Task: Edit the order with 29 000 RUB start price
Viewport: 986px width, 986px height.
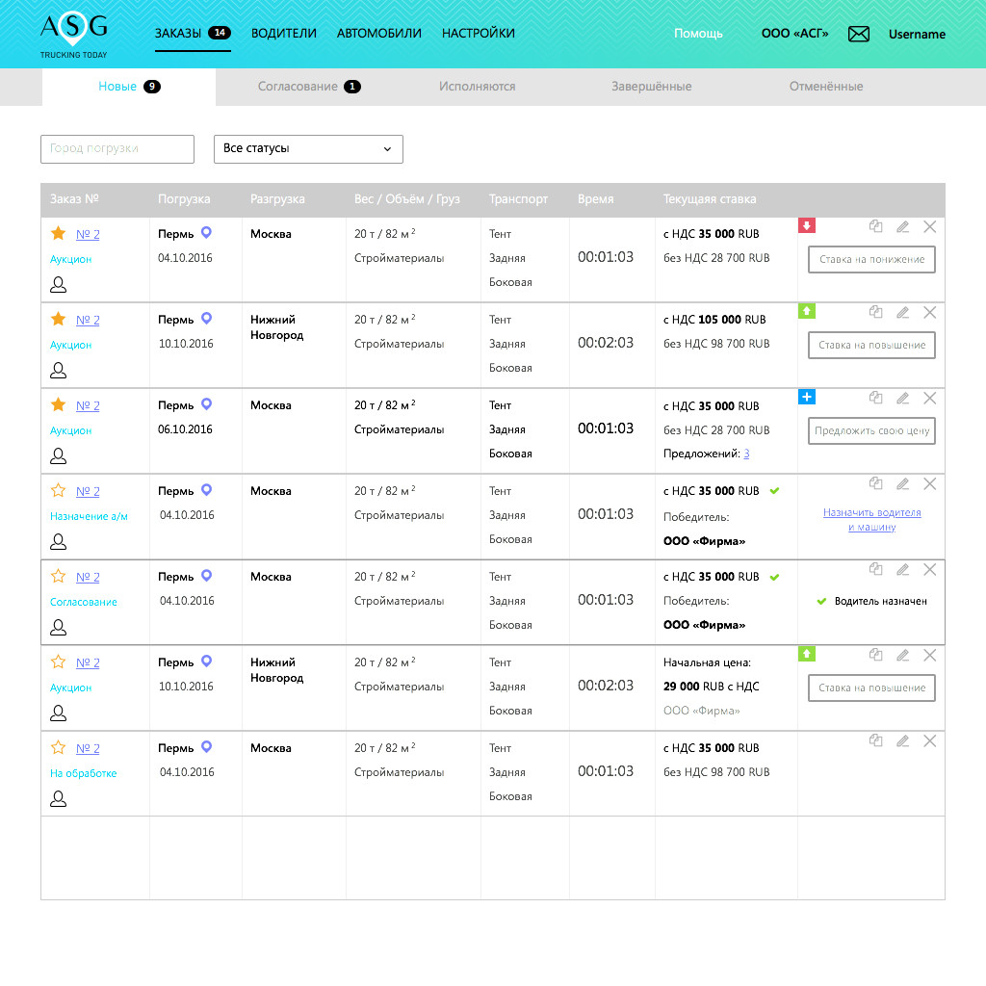Action: (903, 655)
